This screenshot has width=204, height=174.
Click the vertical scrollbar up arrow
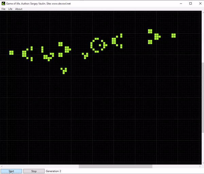[203, 12]
